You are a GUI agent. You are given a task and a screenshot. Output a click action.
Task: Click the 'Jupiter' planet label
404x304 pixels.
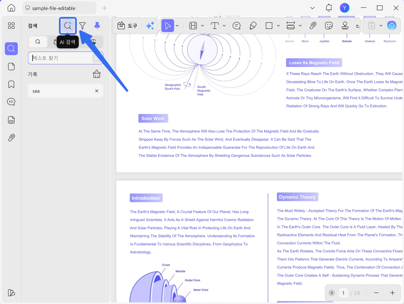[324, 41]
